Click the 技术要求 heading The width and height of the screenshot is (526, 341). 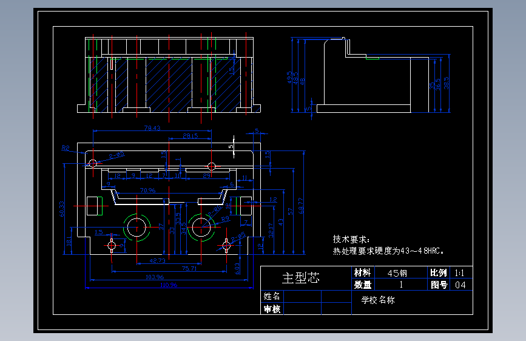tap(351, 239)
